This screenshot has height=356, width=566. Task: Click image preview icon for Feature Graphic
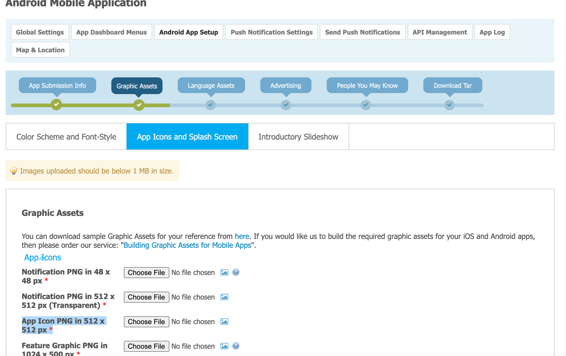pyautogui.click(x=224, y=346)
